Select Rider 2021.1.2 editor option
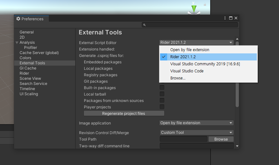 (x=208, y=57)
